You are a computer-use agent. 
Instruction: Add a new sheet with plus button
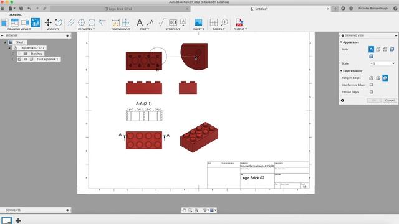click(x=18, y=220)
